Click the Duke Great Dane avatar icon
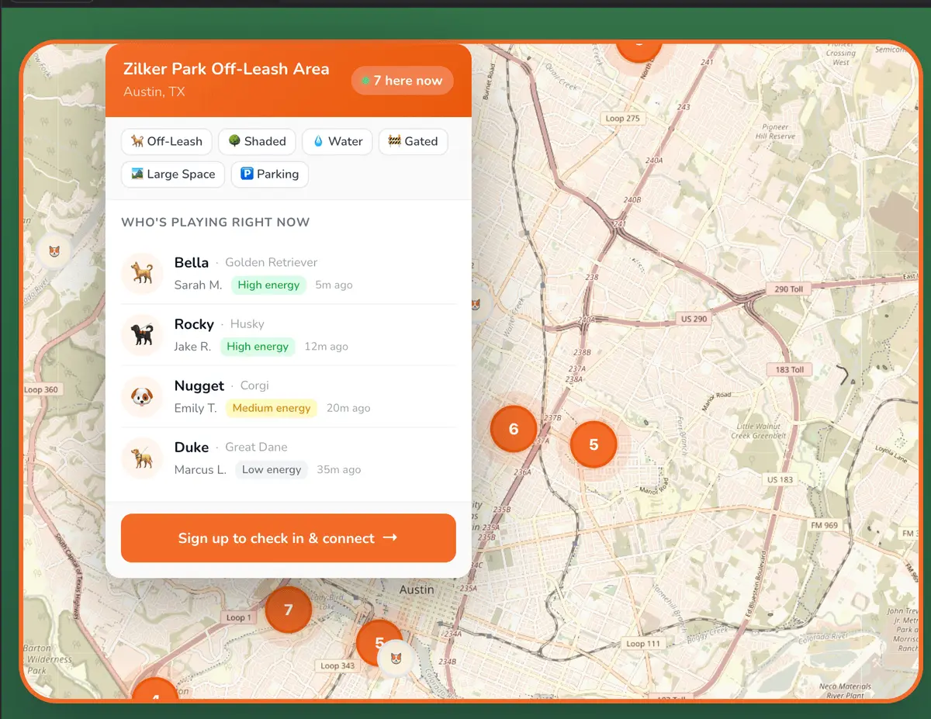Viewport: 931px width, 719px height. 142,458
